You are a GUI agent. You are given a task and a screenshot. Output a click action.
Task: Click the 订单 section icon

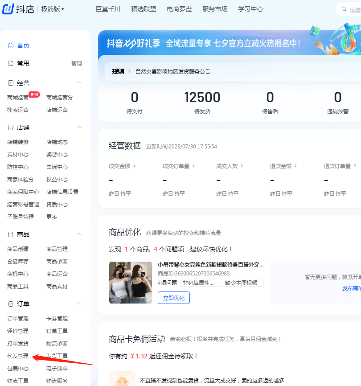pyautogui.click(x=11, y=304)
